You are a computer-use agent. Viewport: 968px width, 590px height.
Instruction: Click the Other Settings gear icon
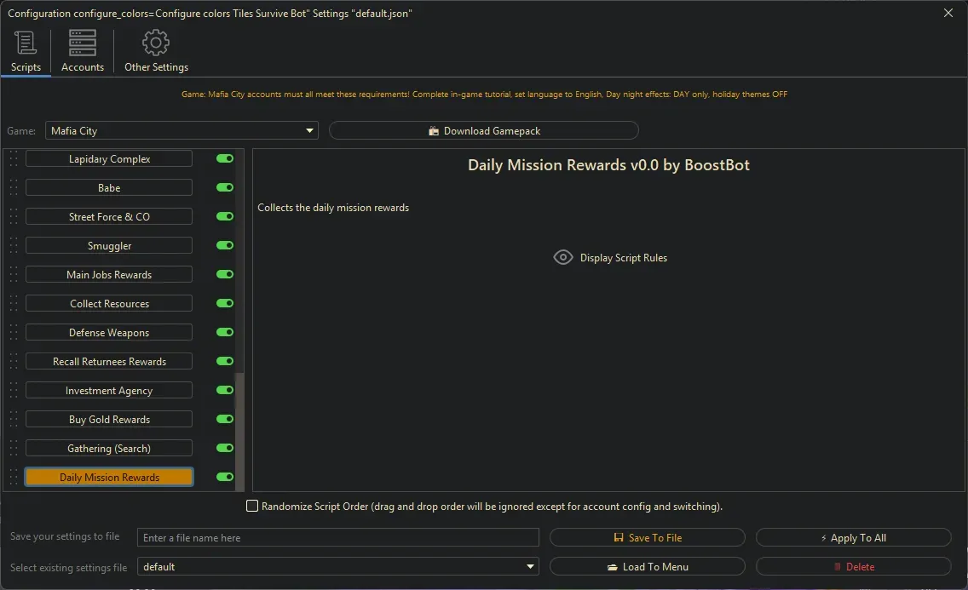pyautogui.click(x=156, y=42)
